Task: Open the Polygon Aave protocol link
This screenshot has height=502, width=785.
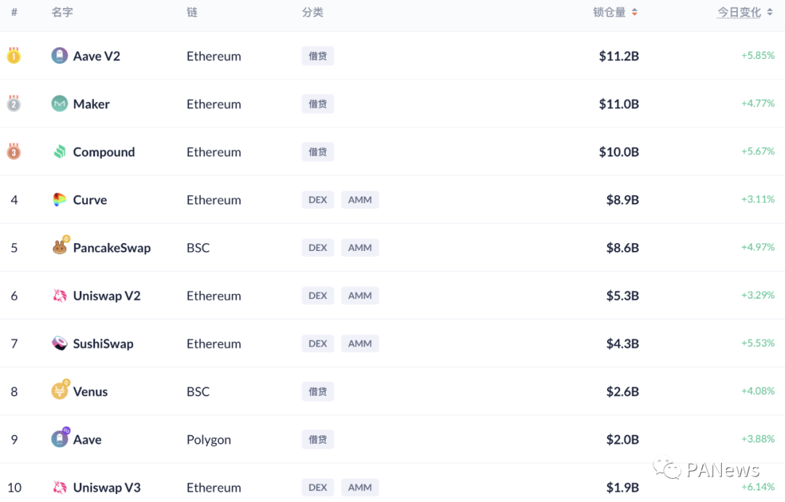Action: click(x=87, y=439)
